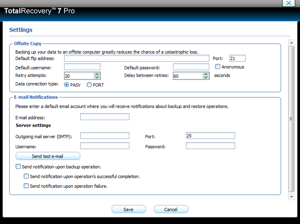The height and width of the screenshot is (224, 300).
Task: Click the e-mail server Password field
Action: point(210,146)
